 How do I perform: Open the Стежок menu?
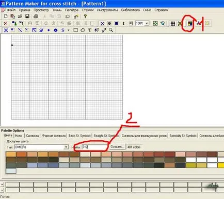click(88, 10)
